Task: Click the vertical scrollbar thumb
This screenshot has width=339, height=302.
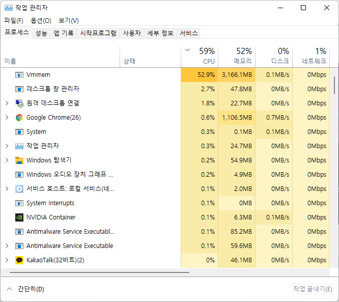Action: pyautogui.click(x=334, y=85)
